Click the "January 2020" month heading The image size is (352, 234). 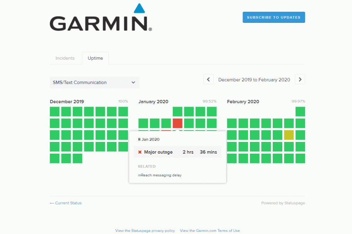(x=153, y=101)
